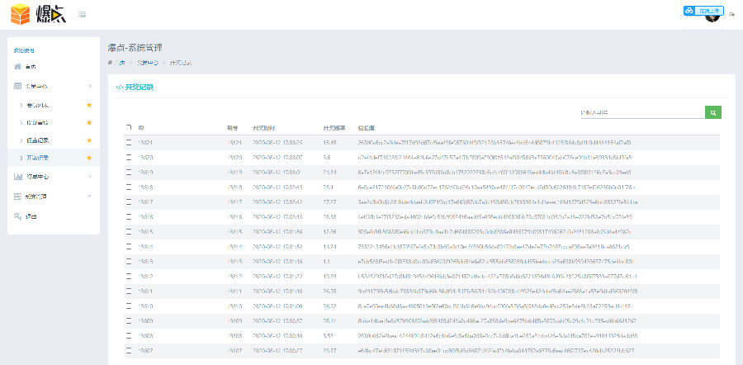The height and width of the screenshot is (365, 743).
Task: Click ID 13616 in the first column
Action: click(145, 217)
